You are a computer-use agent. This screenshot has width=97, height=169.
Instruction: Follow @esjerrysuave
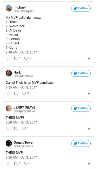[81, 108]
